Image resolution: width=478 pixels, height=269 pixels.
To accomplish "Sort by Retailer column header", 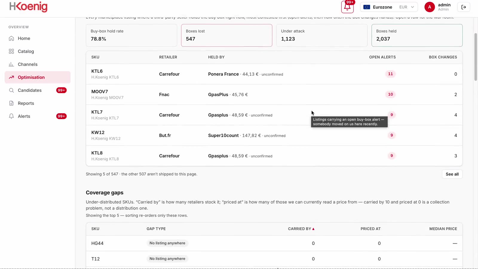I will [168, 57].
